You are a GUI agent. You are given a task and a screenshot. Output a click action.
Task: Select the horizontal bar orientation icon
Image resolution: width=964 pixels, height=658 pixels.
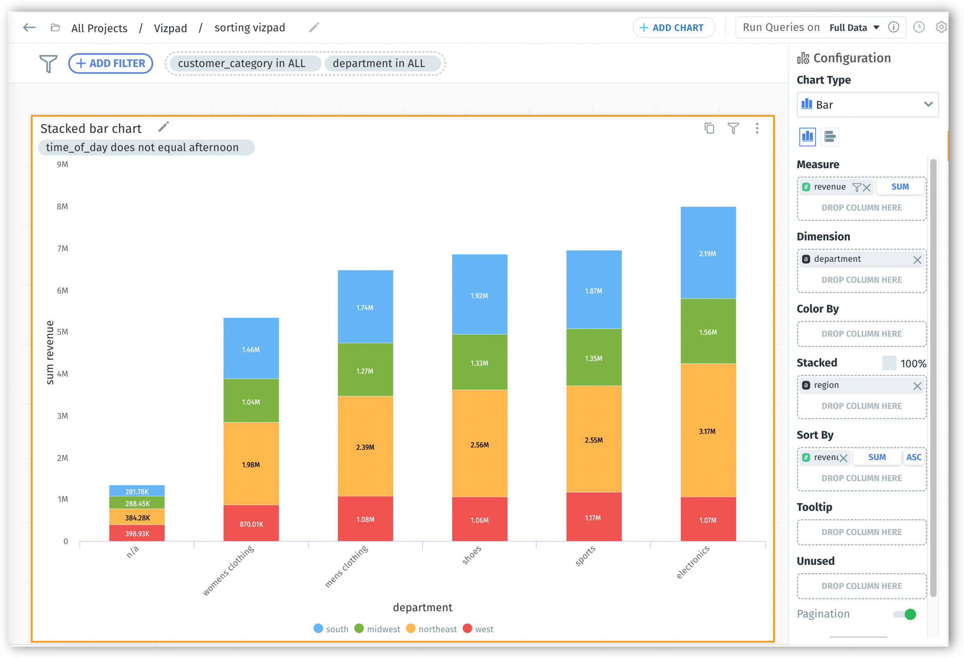point(830,136)
